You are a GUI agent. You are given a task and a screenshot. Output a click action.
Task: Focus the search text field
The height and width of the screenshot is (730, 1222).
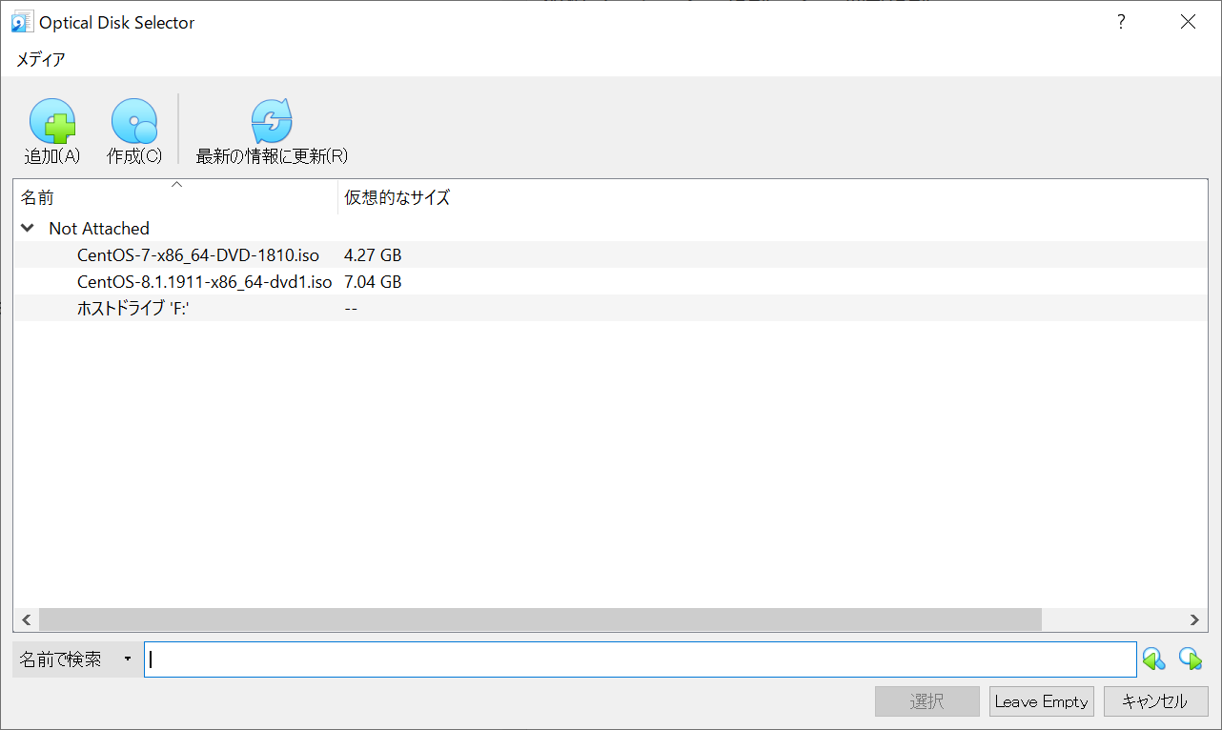tap(641, 659)
